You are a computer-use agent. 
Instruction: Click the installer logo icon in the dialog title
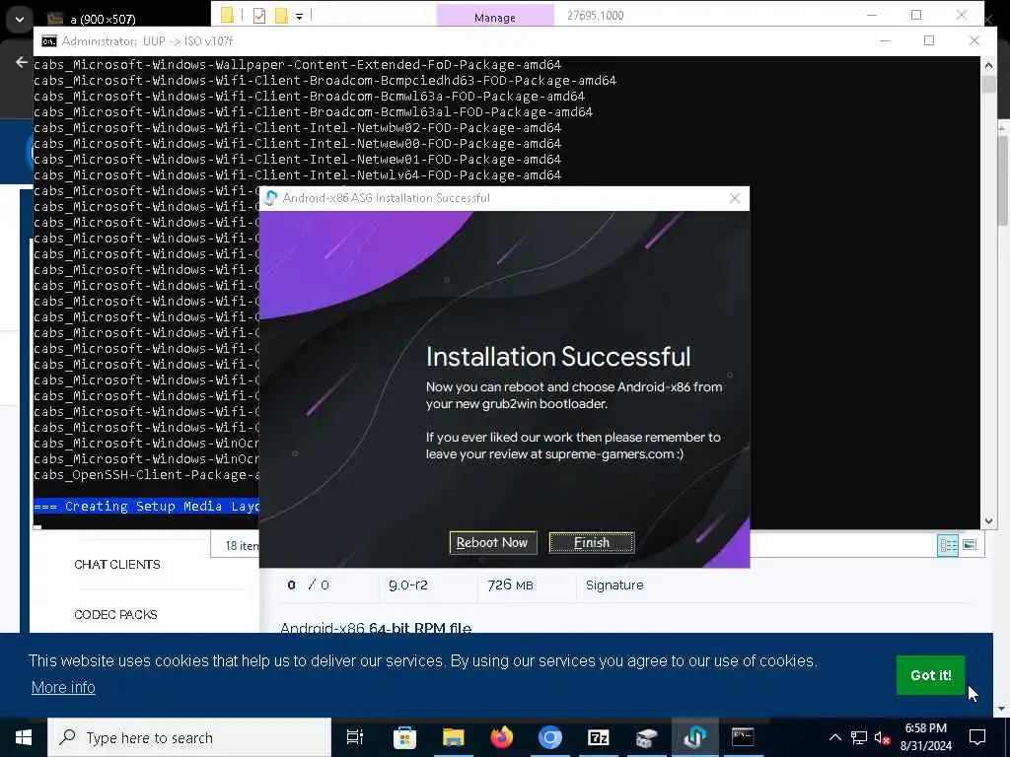271,198
